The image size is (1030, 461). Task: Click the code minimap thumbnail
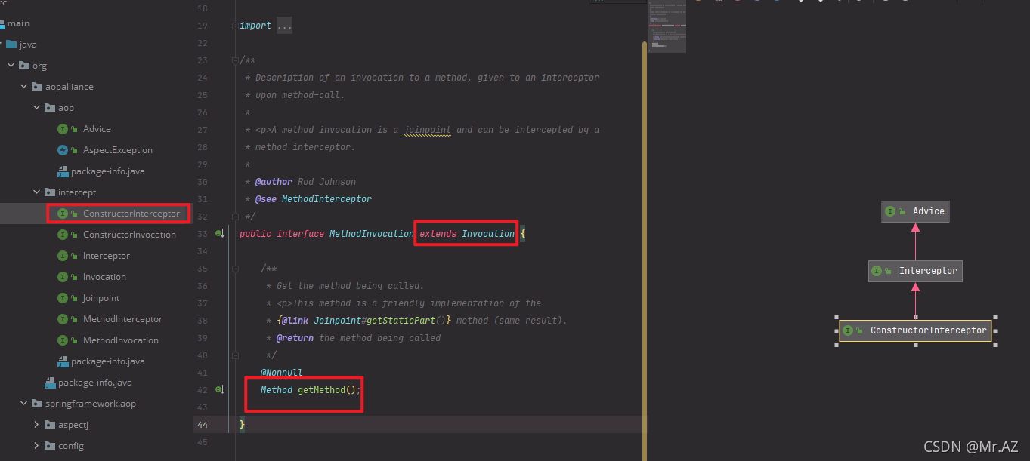(x=667, y=27)
